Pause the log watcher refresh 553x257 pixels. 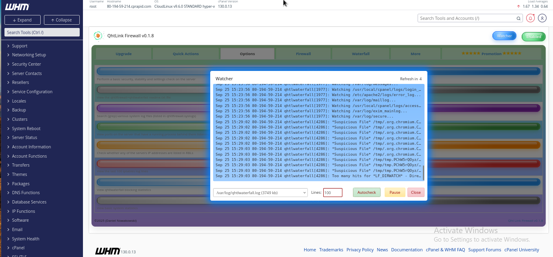(394, 193)
